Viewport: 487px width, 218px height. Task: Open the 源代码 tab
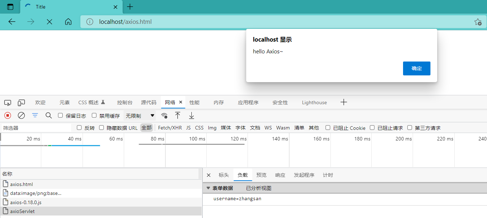tap(148, 102)
